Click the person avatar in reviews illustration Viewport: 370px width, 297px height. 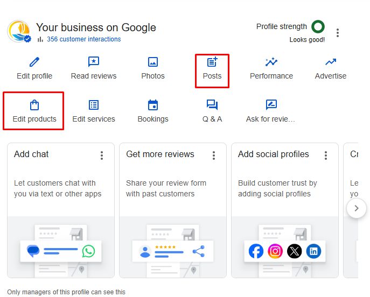click(x=145, y=251)
